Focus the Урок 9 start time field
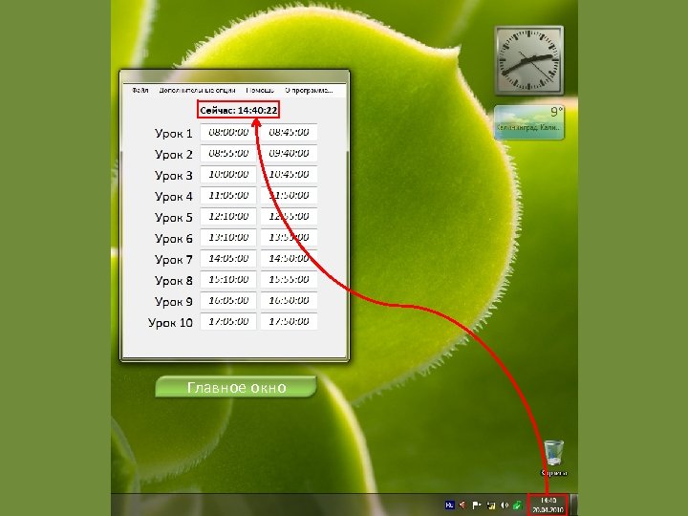This screenshot has height=516, width=688. click(228, 301)
